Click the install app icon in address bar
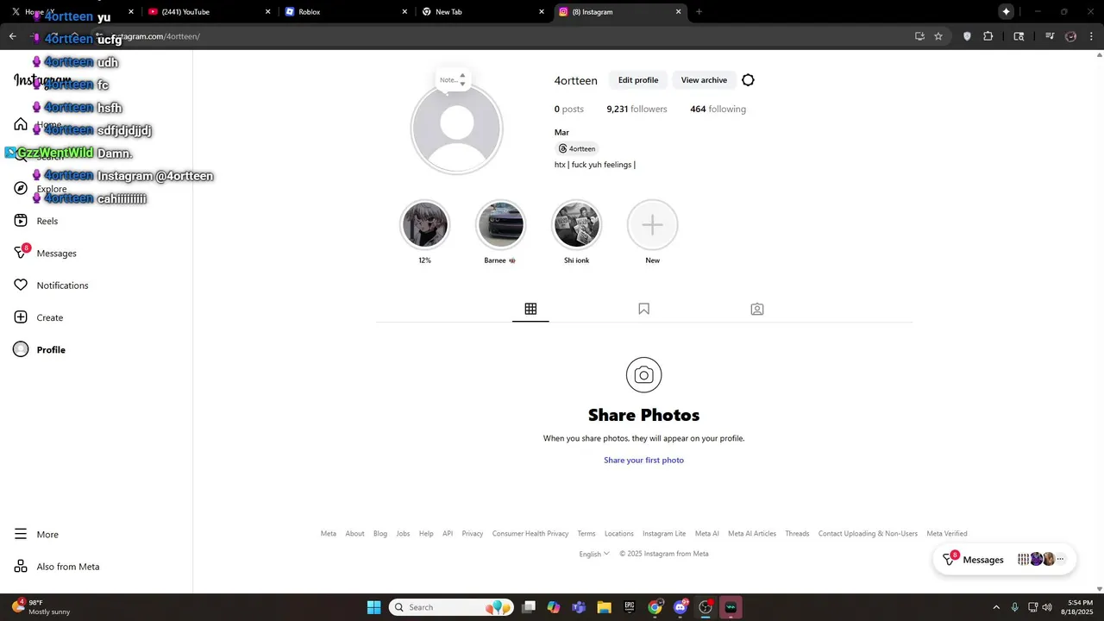This screenshot has width=1104, height=621. tap(919, 36)
